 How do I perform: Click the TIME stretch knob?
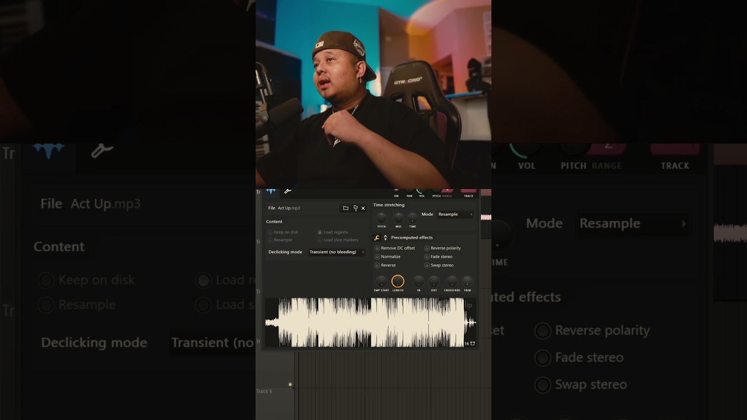pyautogui.click(x=413, y=218)
